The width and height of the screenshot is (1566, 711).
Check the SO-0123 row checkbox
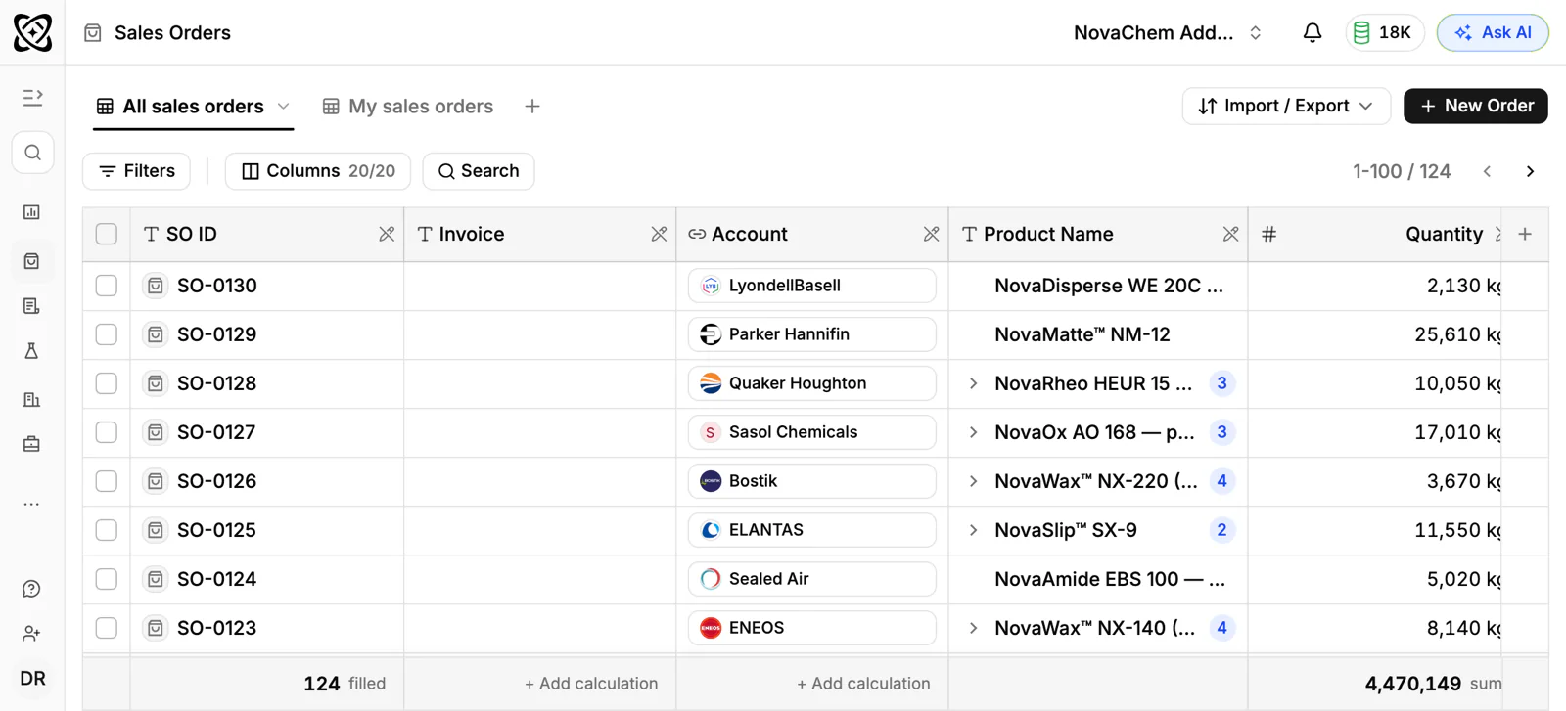(107, 628)
